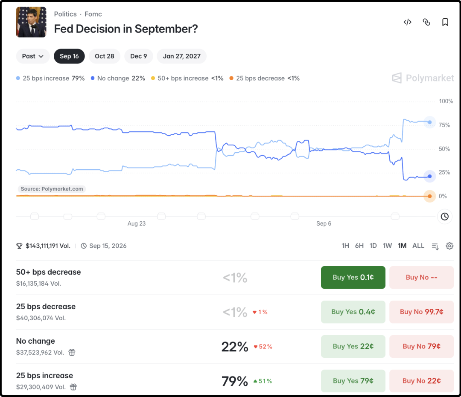The height and width of the screenshot is (397, 461).
Task: Toggle 25 bps increase legend series
Action: 50,78
